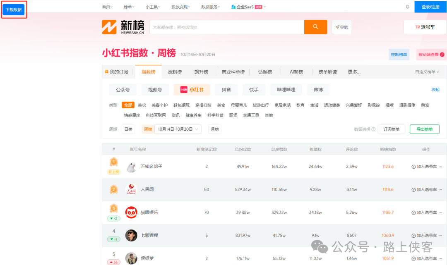Select the 快手 platform
Screen dimensions: 447x265
(254, 90)
